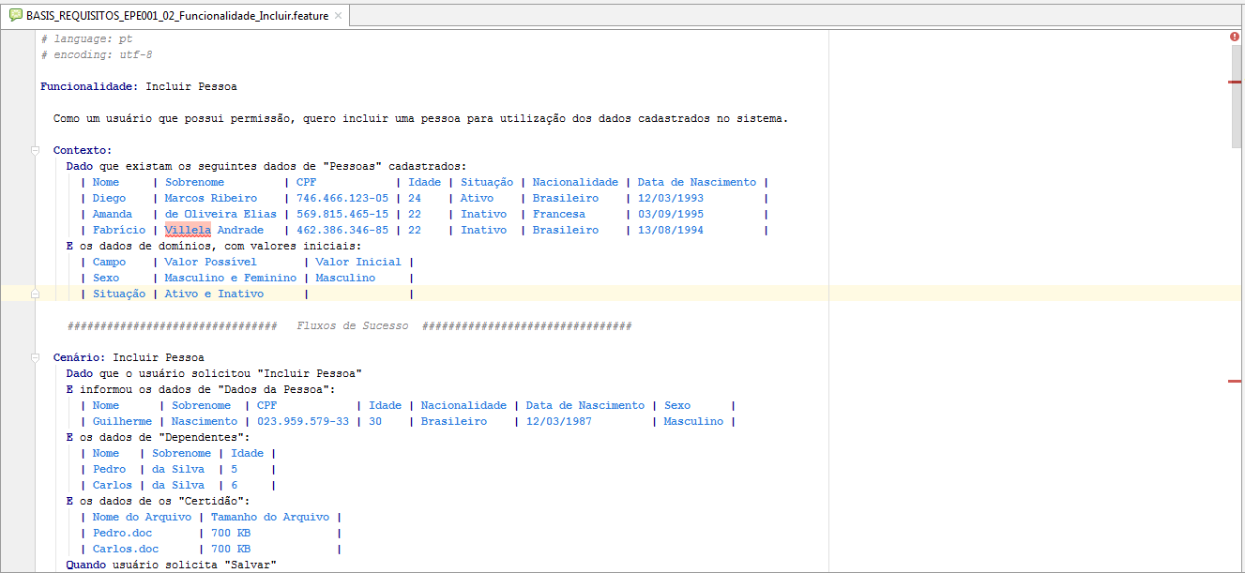Screen dimensions: 1245x573
Task: Click the red error indicator icon
Action: [1235, 37]
